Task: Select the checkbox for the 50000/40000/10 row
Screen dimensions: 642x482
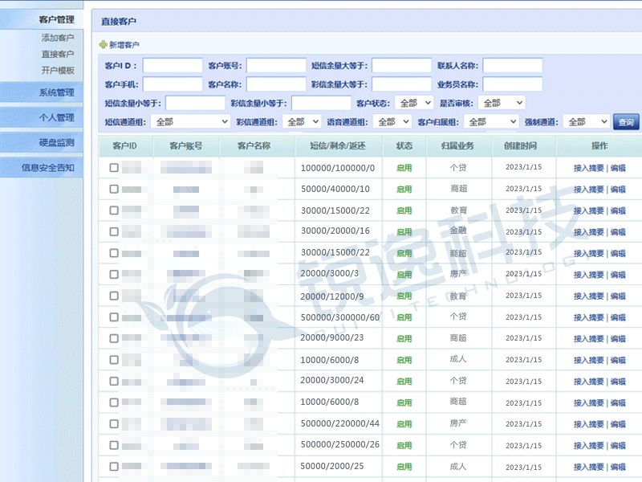Action: point(114,189)
